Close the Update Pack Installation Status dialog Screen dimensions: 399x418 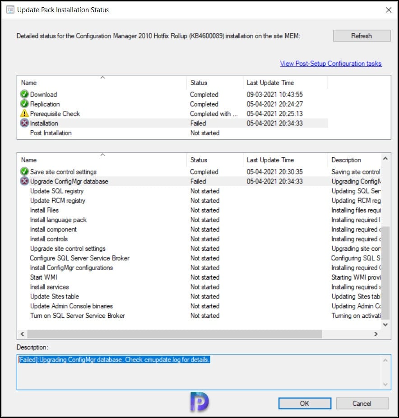(x=388, y=10)
